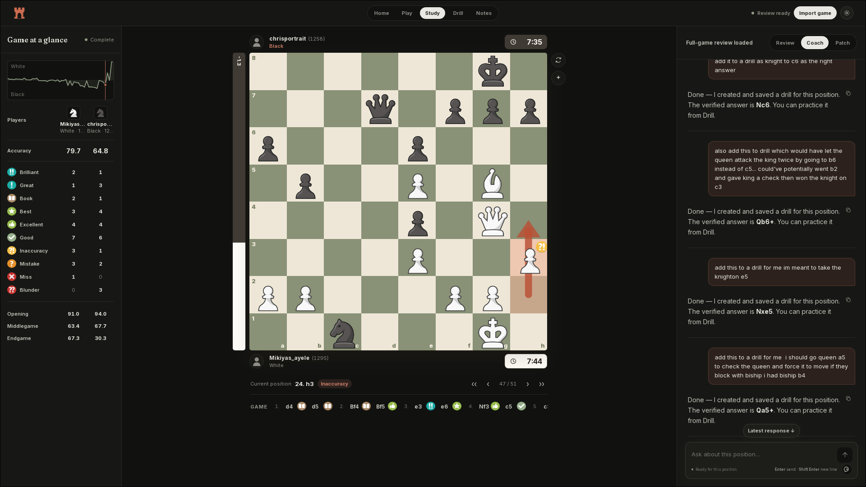This screenshot has height=487, width=866.
Task: Click the black knight on c1
Action: tap(342, 333)
